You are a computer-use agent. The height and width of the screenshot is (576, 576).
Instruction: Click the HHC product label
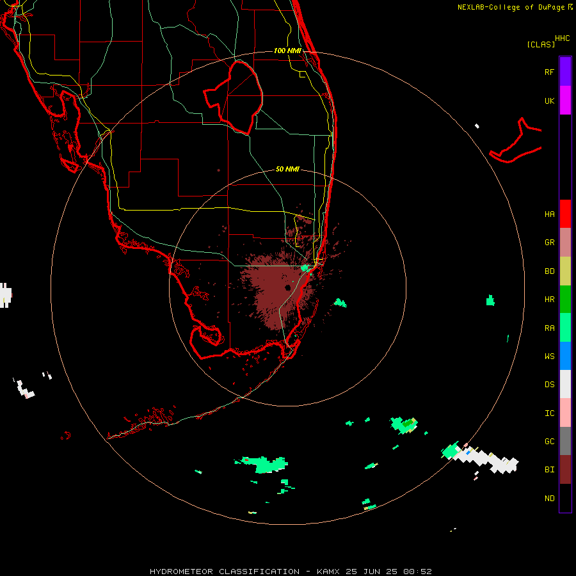(x=562, y=38)
